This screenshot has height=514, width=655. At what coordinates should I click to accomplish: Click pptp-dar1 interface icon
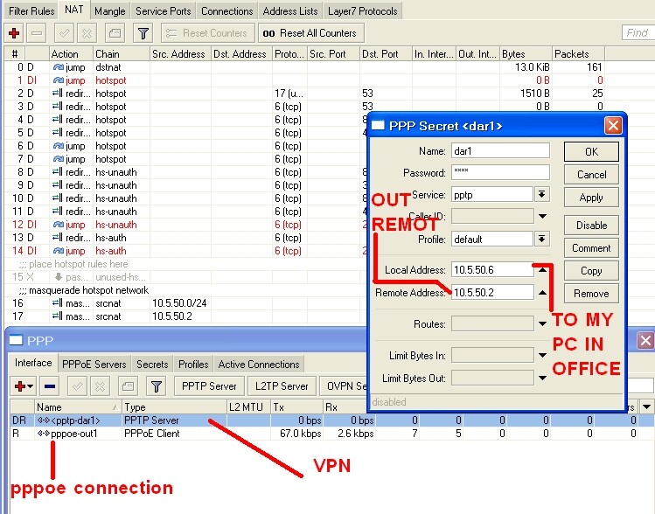44,420
